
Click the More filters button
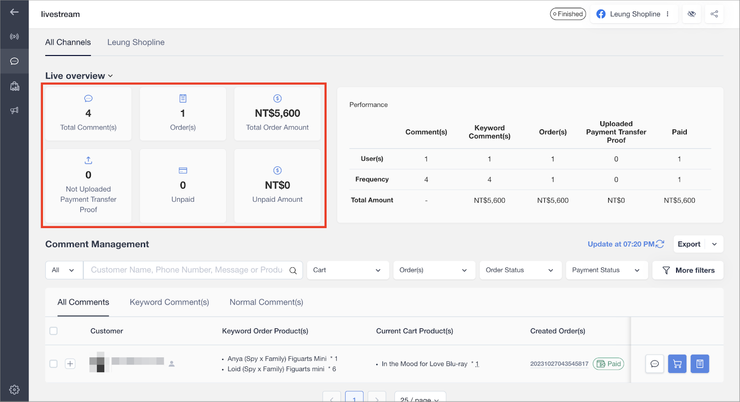(x=688, y=270)
